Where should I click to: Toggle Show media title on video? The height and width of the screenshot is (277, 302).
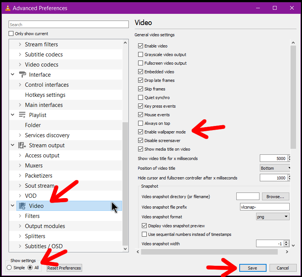tap(140, 149)
